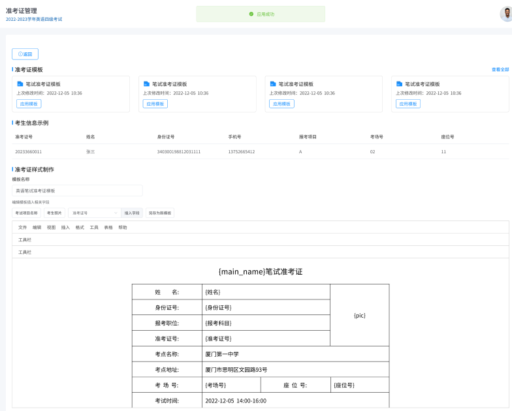Click the {main_name}笔试准考证 title in editor

click(261, 271)
